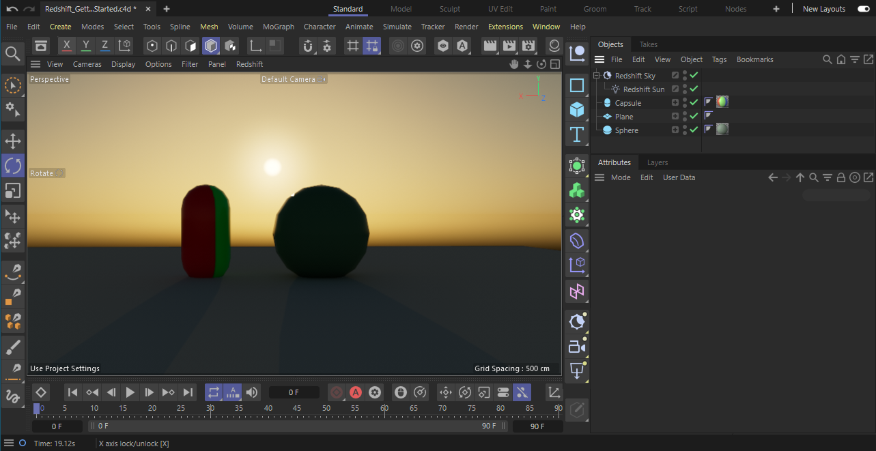876x451 pixels.
Task: Open the MoGraph menu
Action: 278,27
